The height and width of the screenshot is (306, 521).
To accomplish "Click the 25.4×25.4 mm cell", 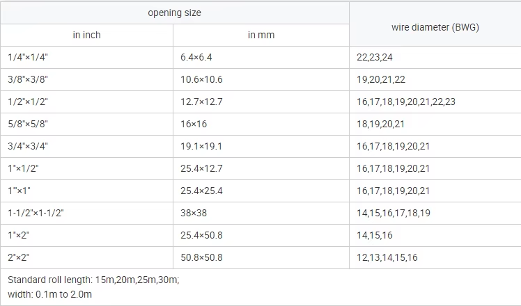I will pos(261,191).
